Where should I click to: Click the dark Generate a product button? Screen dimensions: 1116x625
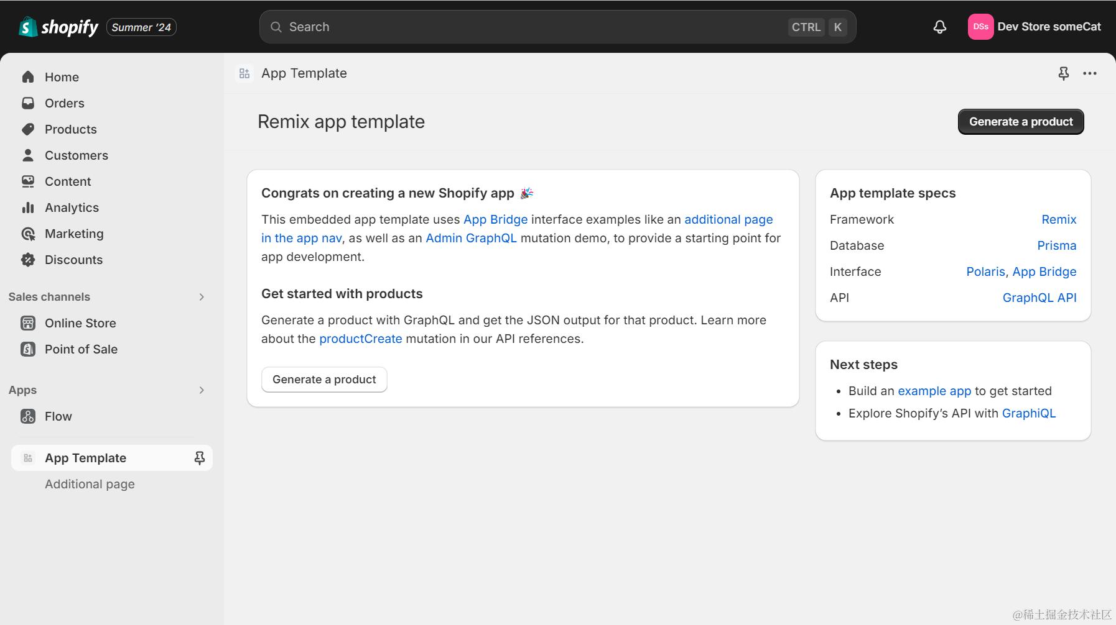click(x=1020, y=122)
